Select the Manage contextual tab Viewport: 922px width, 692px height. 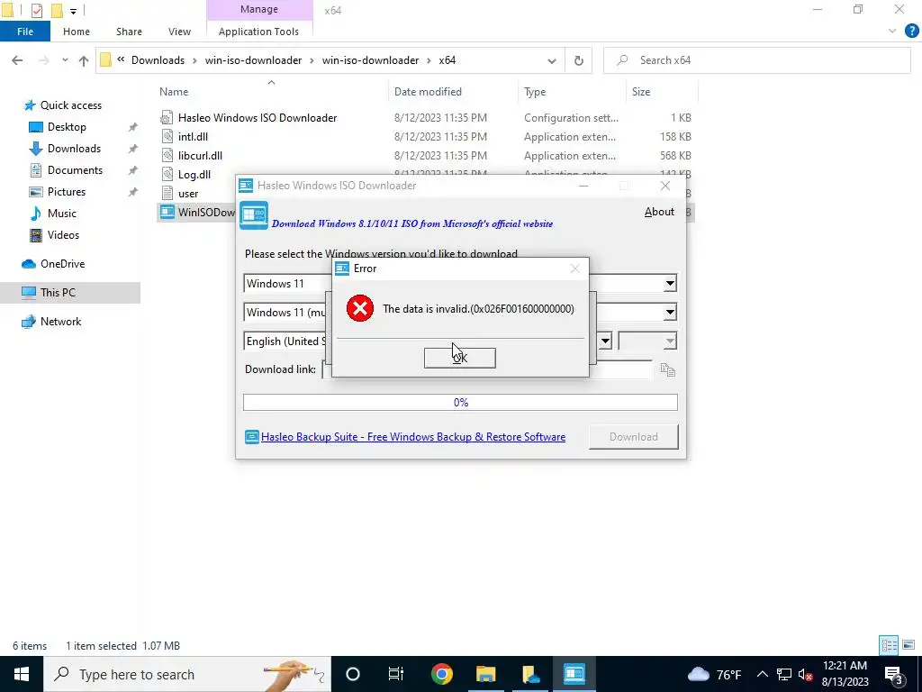[258, 9]
